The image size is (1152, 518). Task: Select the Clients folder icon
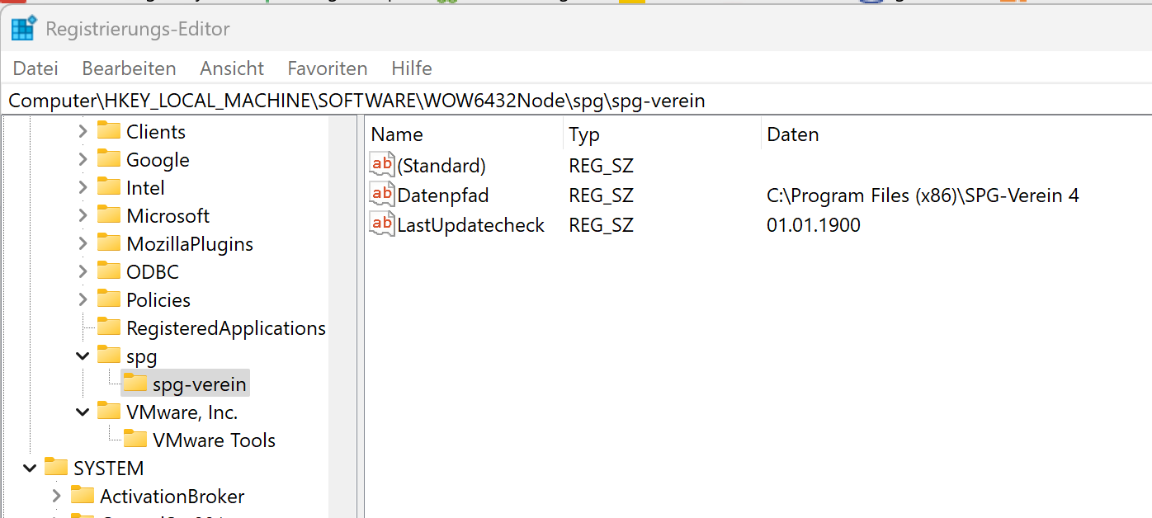(x=109, y=131)
